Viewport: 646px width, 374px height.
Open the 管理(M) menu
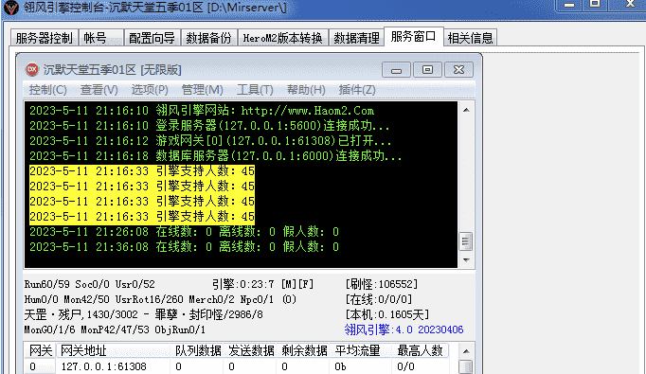point(203,89)
